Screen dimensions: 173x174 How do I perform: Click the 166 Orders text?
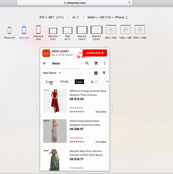101,112
